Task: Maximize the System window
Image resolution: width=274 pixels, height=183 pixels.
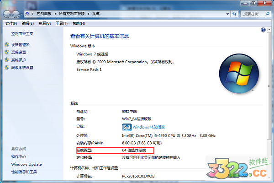Action: 253,3
